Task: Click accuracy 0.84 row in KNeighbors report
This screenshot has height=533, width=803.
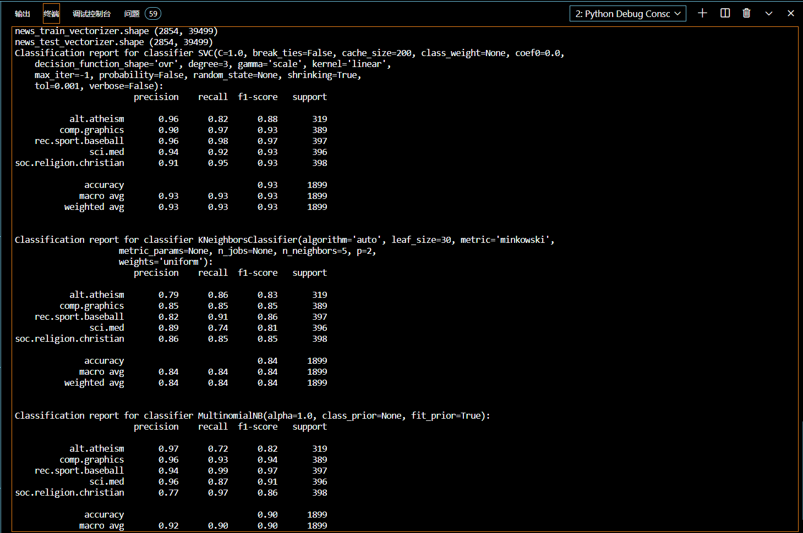Action: [206, 361]
